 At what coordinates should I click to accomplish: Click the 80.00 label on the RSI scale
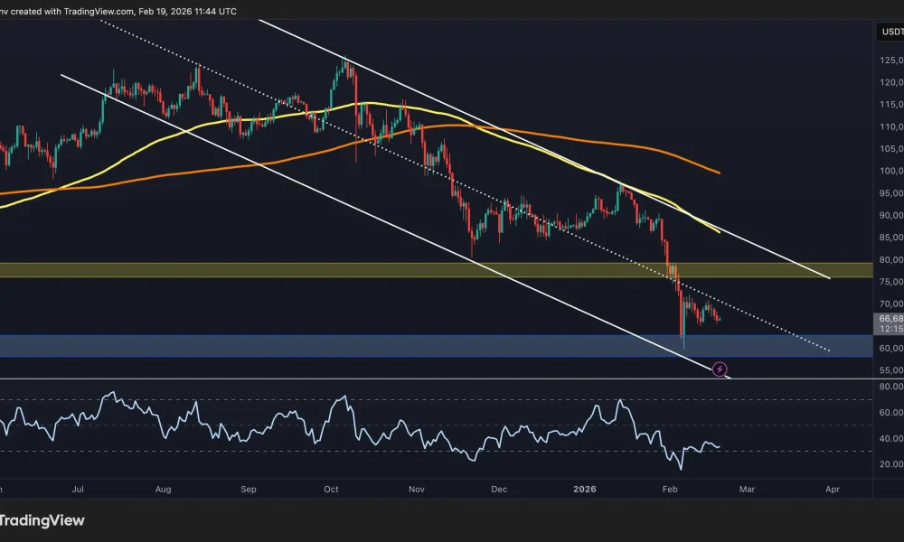tap(890, 386)
